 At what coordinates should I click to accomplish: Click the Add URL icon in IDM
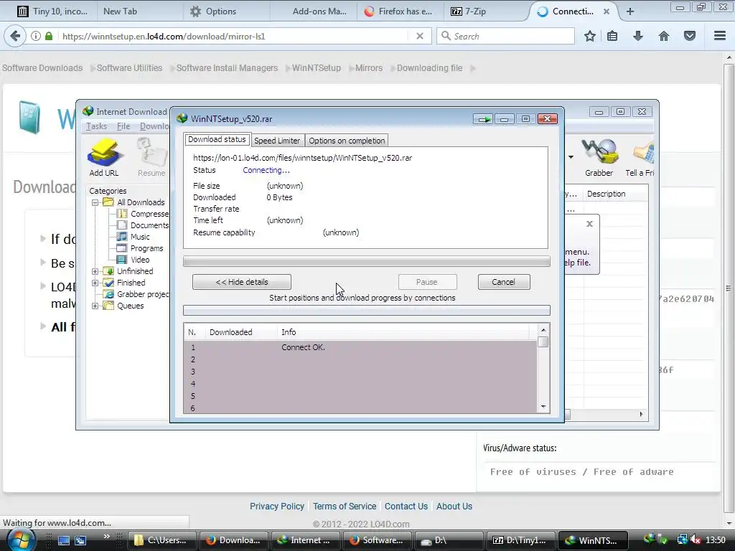[x=104, y=157]
